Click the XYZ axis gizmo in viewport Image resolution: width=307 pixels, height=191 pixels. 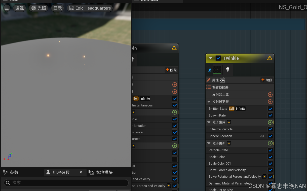coord(7,157)
